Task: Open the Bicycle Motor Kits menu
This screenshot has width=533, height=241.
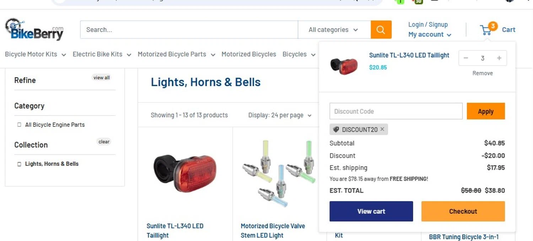Action: 36,54
